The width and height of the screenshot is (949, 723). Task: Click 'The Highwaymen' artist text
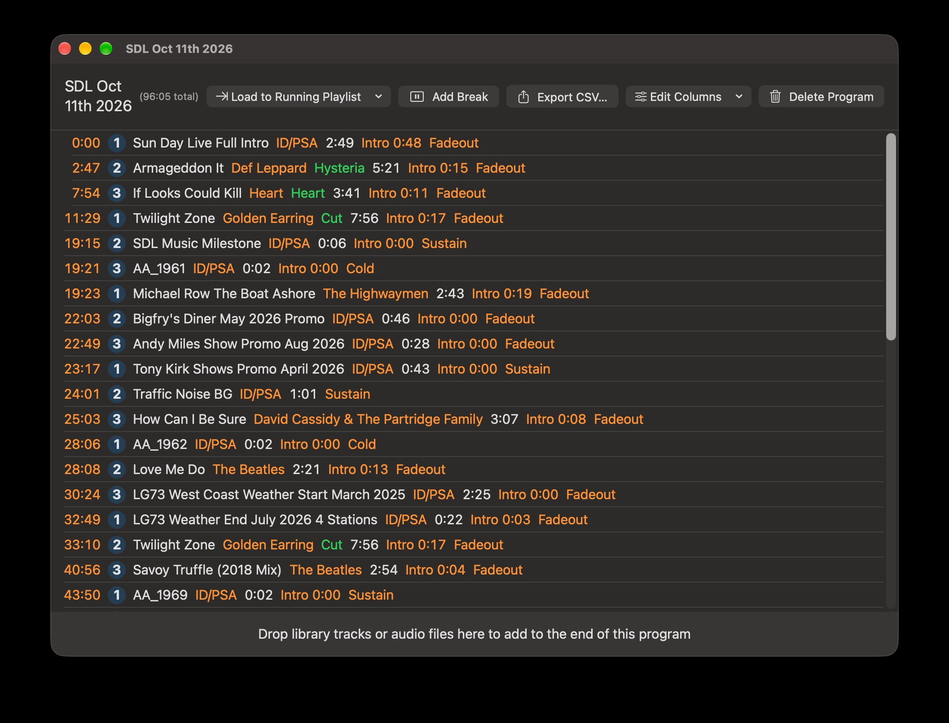pyautogui.click(x=376, y=294)
